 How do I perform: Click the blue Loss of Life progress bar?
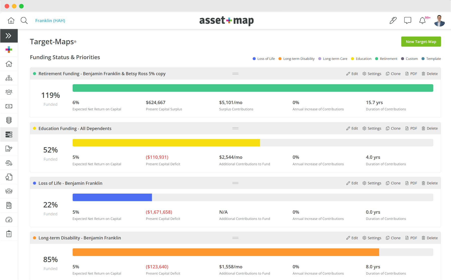112,197
